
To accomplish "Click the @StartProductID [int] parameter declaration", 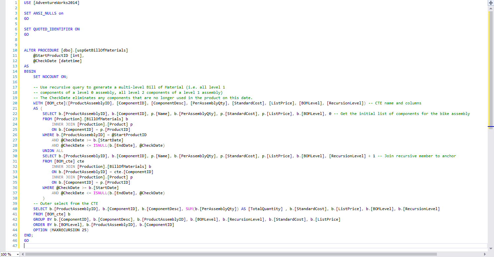I will coord(58,55).
